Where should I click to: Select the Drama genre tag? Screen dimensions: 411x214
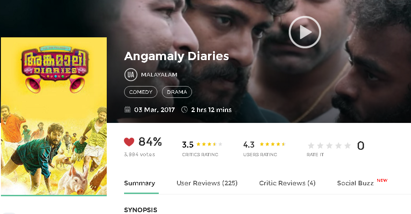177,92
